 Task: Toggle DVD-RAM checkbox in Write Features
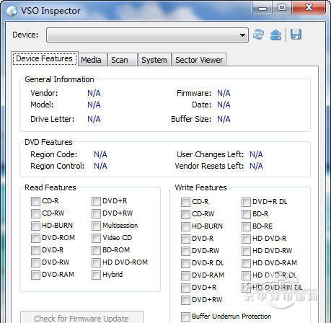(185, 275)
